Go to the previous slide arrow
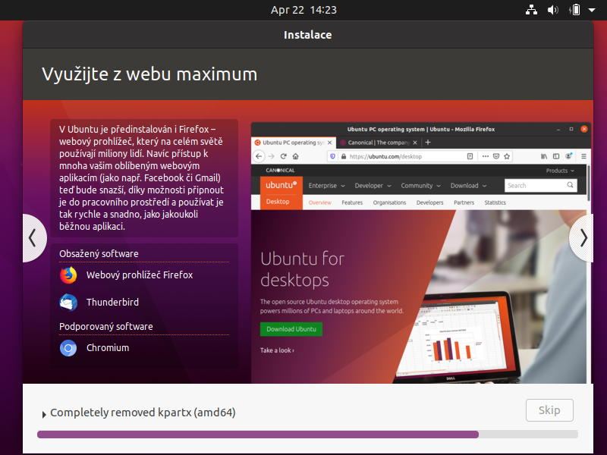The image size is (607, 455). point(33,238)
